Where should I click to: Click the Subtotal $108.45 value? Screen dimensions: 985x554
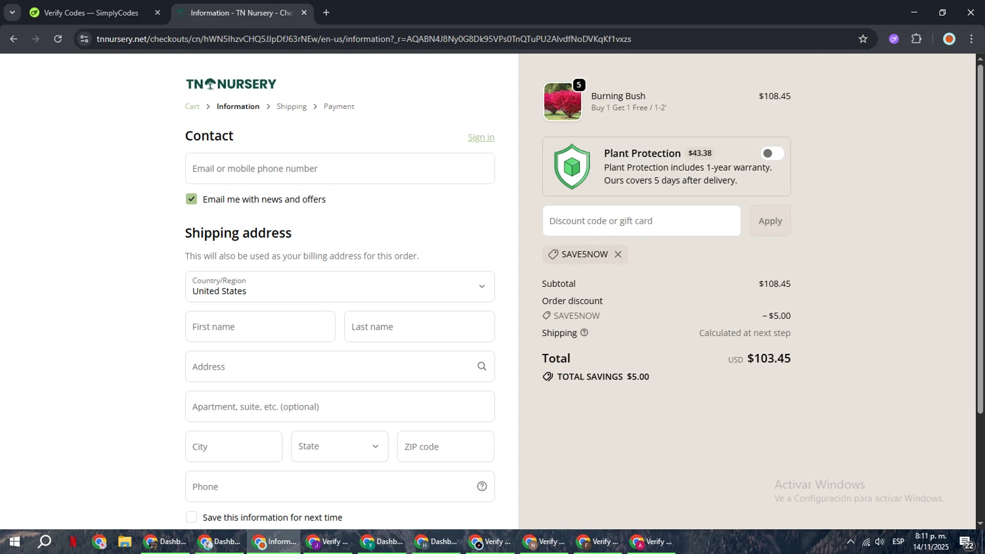(774, 284)
